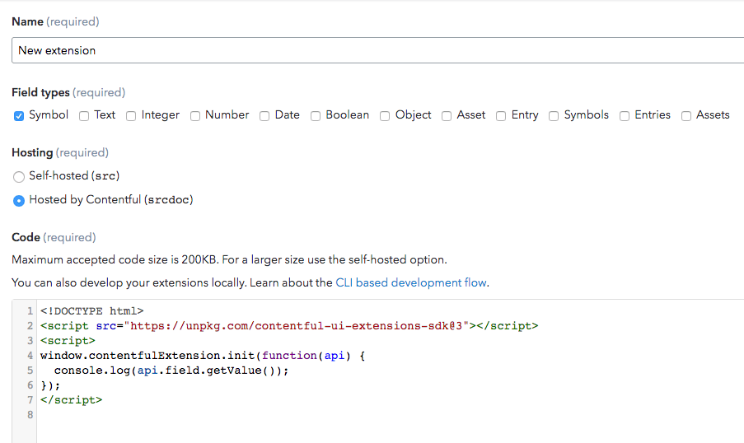Tick the Asset field type

point(447,116)
